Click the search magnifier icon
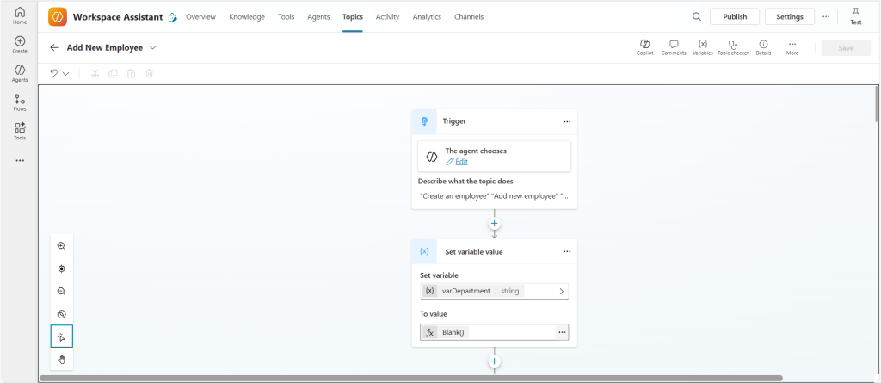Image resolution: width=881 pixels, height=383 pixels. 696,16
